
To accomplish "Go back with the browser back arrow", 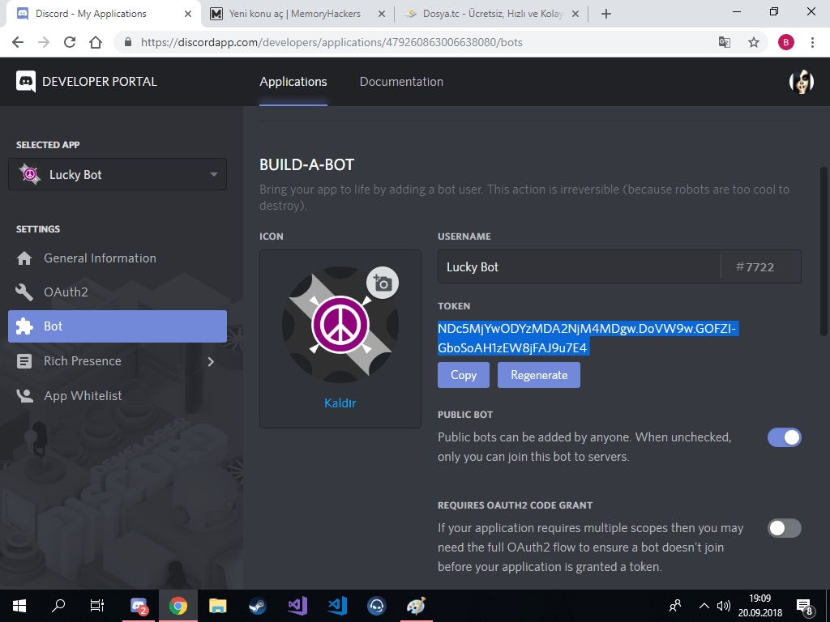I will point(18,42).
